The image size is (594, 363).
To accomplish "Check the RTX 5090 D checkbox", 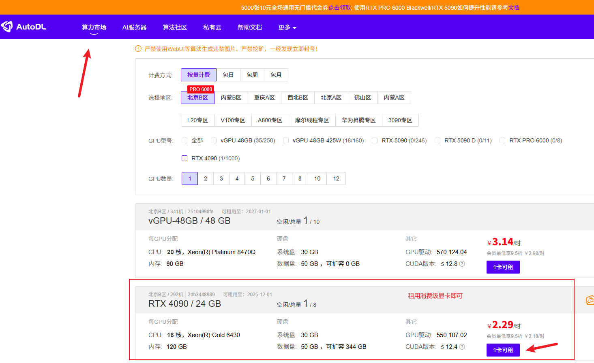I will click(x=437, y=140).
